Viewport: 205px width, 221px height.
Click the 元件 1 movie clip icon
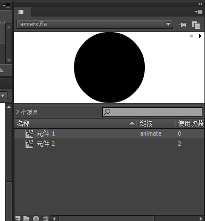(29, 134)
